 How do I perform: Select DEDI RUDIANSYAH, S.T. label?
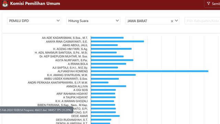coord(72,120)
